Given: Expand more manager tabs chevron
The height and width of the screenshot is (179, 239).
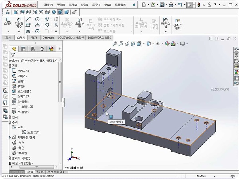Looking at the screenshot, I should click(x=59, y=49).
